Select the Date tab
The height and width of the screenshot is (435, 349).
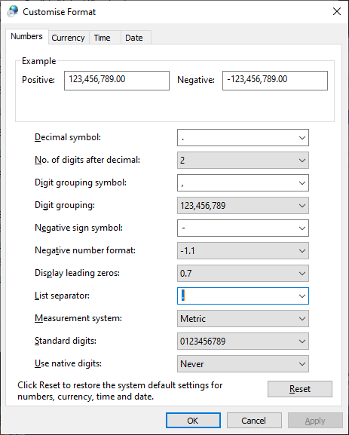(134, 38)
